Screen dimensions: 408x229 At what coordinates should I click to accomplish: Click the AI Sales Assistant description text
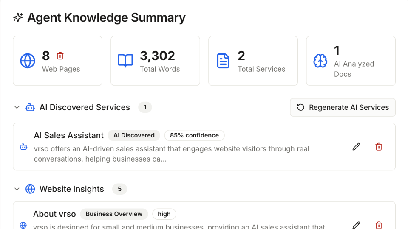pos(171,154)
